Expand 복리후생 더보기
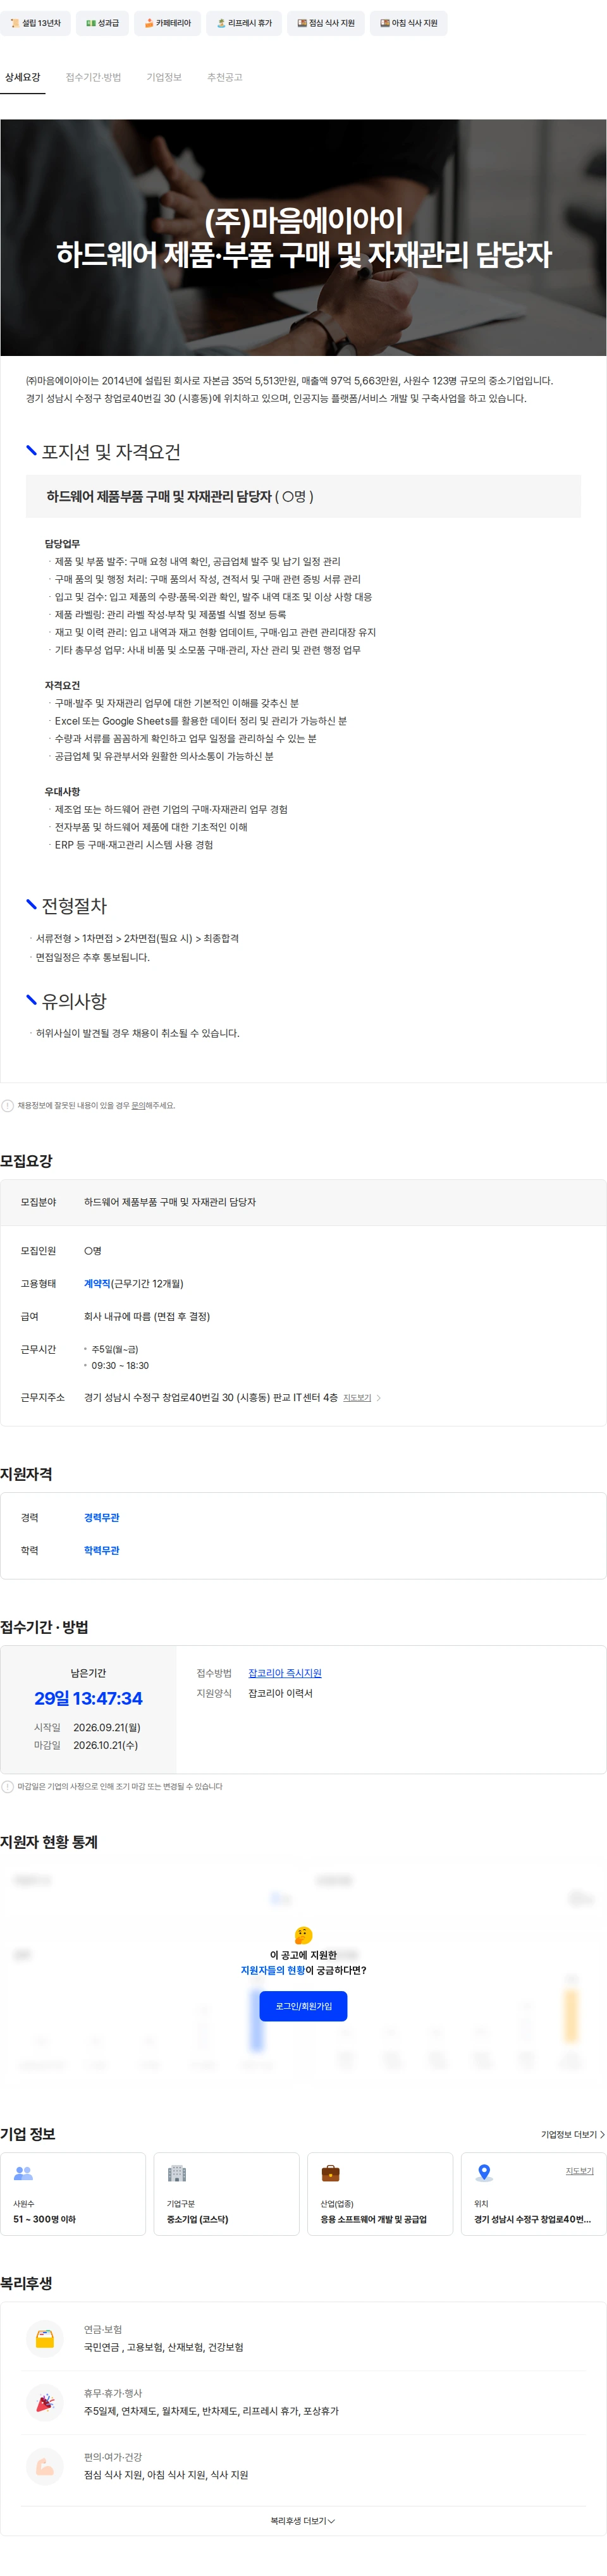Image resolution: width=607 pixels, height=2576 pixels. [x=303, y=2520]
